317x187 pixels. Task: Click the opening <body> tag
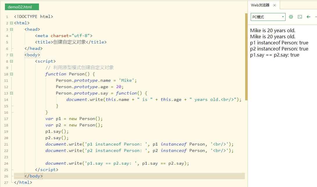tap(32, 55)
